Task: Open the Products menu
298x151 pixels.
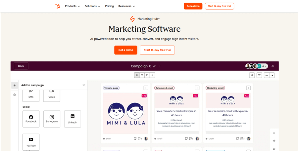Action: 73,6
